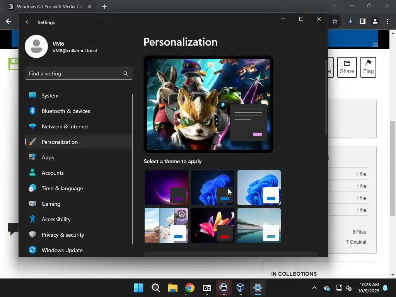Open Time & language settings
The height and width of the screenshot is (297, 396).
point(78,188)
